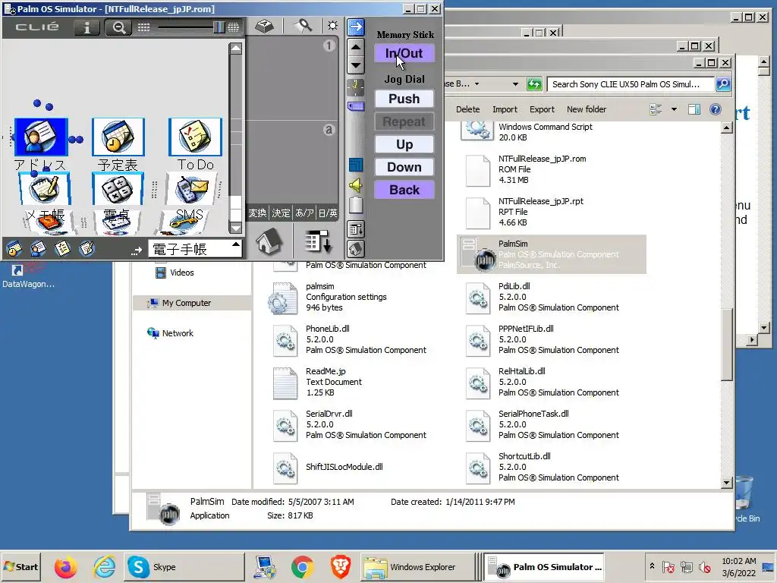Viewport: 777px width, 583px height.
Task: Tap the large Home silkscreen button
Action: click(269, 241)
